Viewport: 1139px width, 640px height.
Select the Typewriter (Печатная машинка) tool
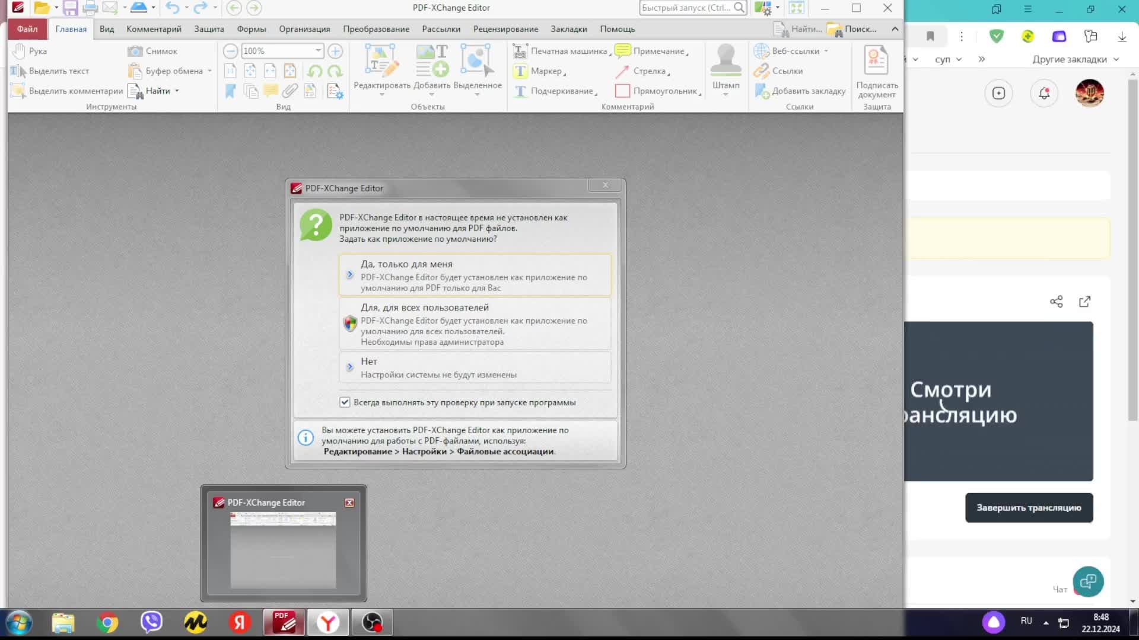[561, 51]
